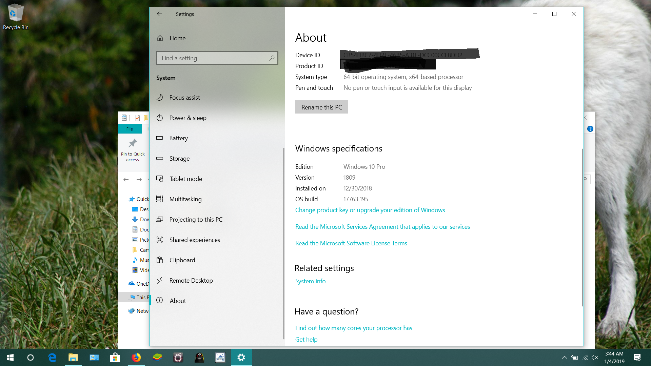Read the Microsoft Services Agreement link
Viewport: 651px width, 366px height.
pos(382,227)
